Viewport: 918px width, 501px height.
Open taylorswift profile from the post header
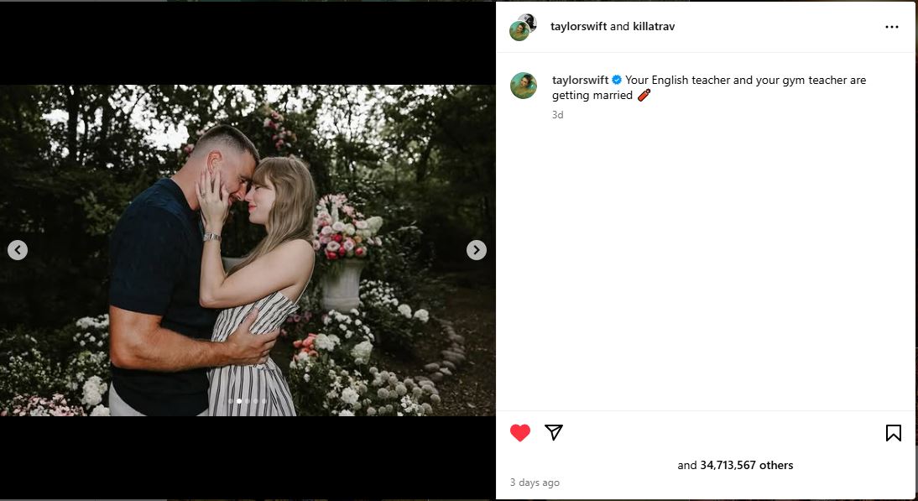pyautogui.click(x=578, y=27)
